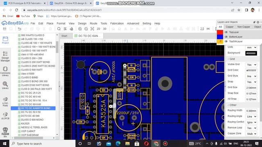
Task: Reload the browser page
Action: click(x=16, y=10)
